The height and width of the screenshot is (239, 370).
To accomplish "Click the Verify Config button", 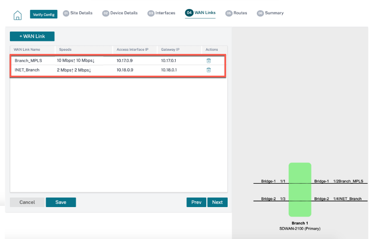I will point(43,14).
